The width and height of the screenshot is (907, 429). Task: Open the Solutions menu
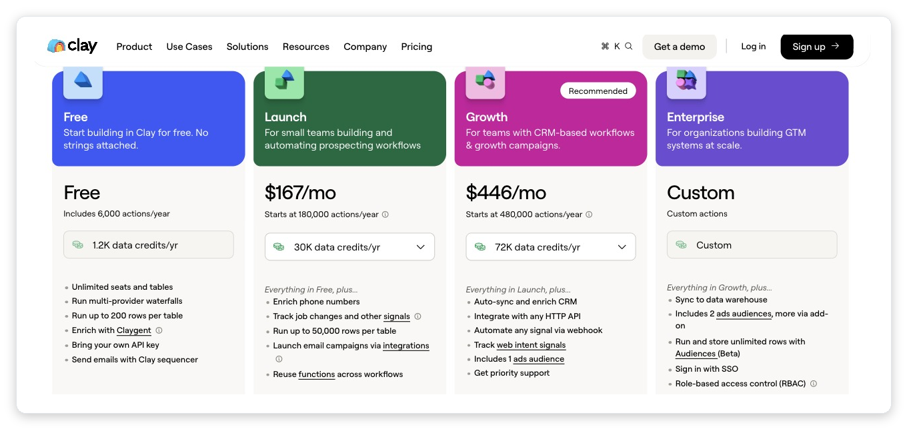pyautogui.click(x=247, y=47)
